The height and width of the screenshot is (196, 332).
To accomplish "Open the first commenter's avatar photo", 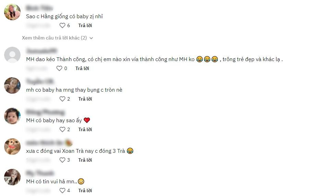I will [12, 12].
